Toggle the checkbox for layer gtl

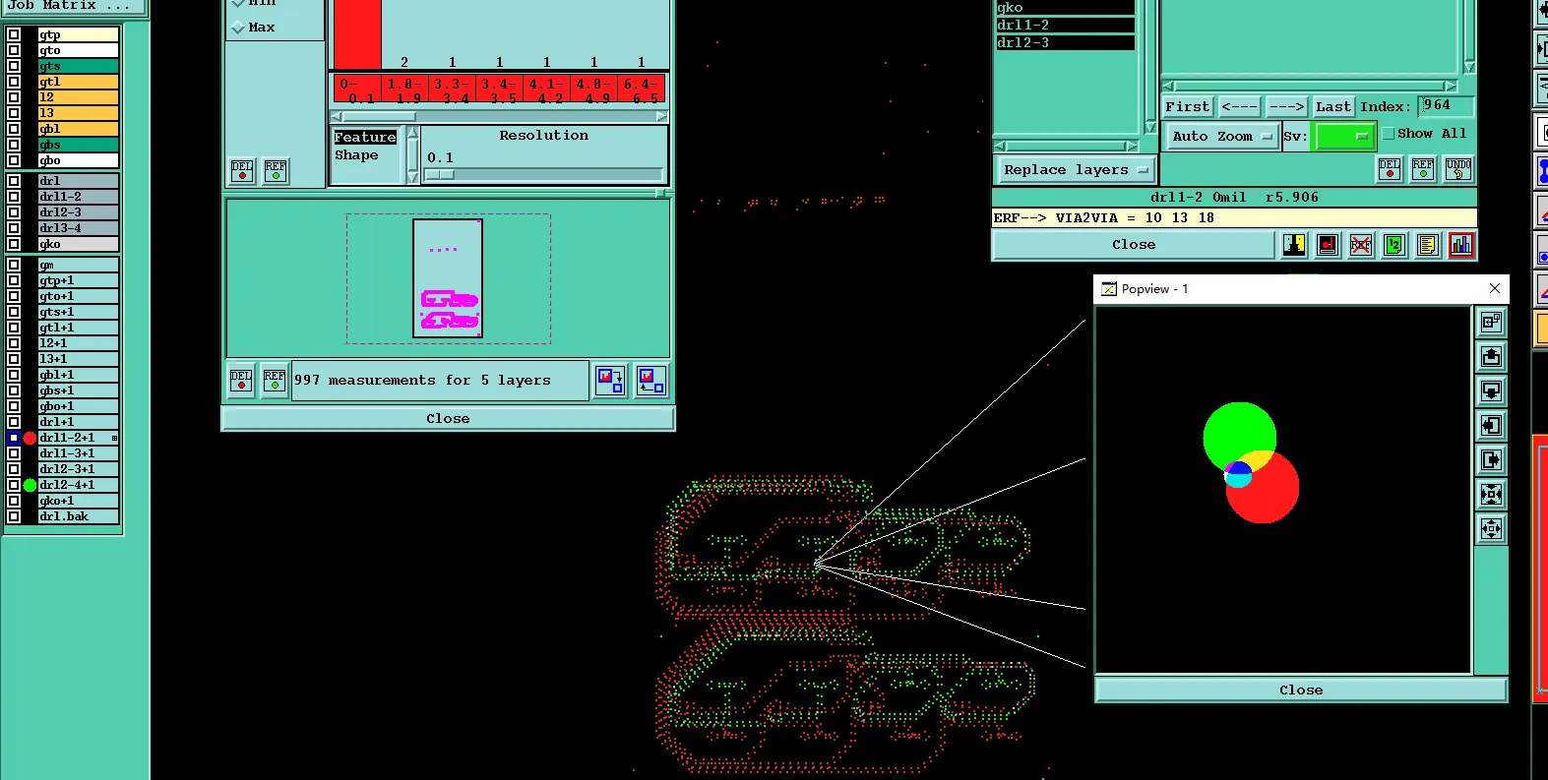(x=14, y=82)
